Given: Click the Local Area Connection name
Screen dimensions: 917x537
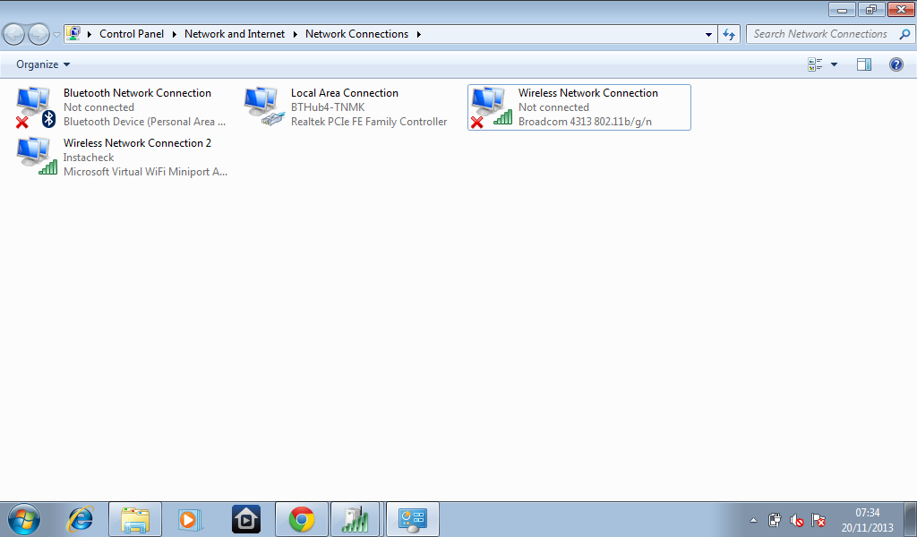Looking at the screenshot, I should point(345,93).
